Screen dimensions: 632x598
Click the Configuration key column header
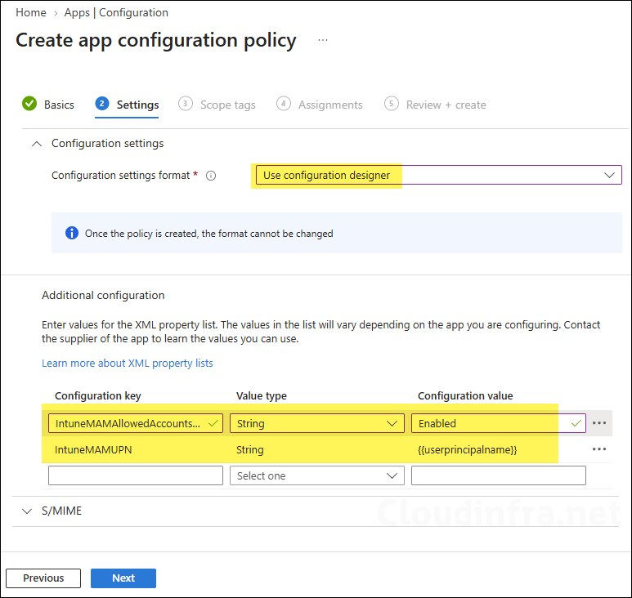point(98,396)
